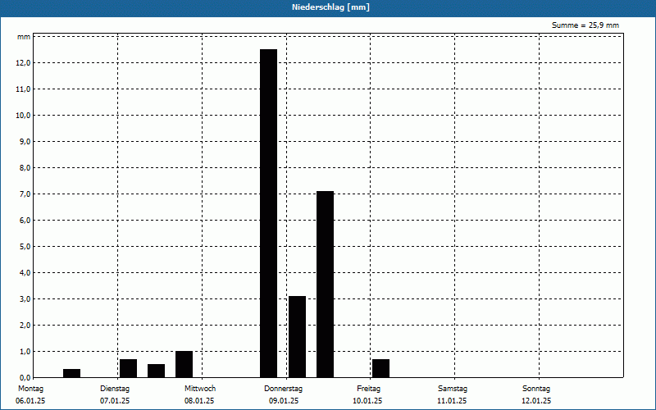Click the date '10.01.25'
The height and width of the screenshot is (410, 656).
click(367, 401)
